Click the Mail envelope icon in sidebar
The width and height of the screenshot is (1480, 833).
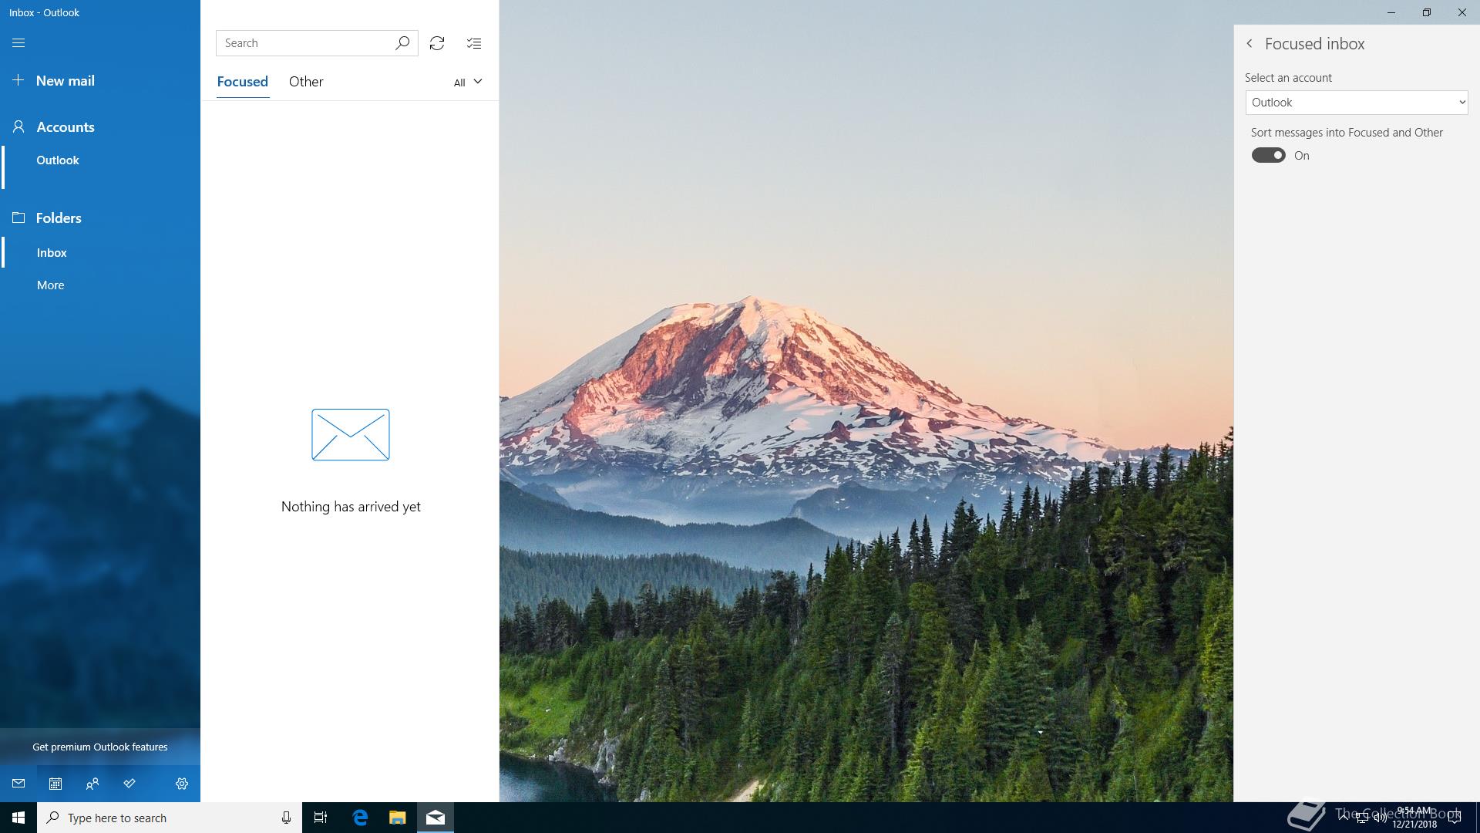pyautogui.click(x=18, y=784)
